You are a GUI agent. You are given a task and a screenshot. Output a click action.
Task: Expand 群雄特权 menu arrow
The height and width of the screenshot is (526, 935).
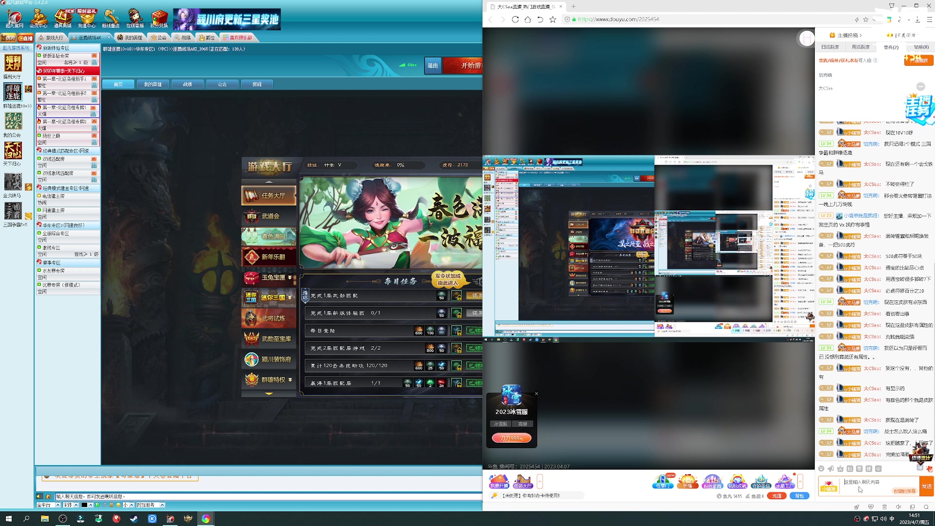click(290, 380)
